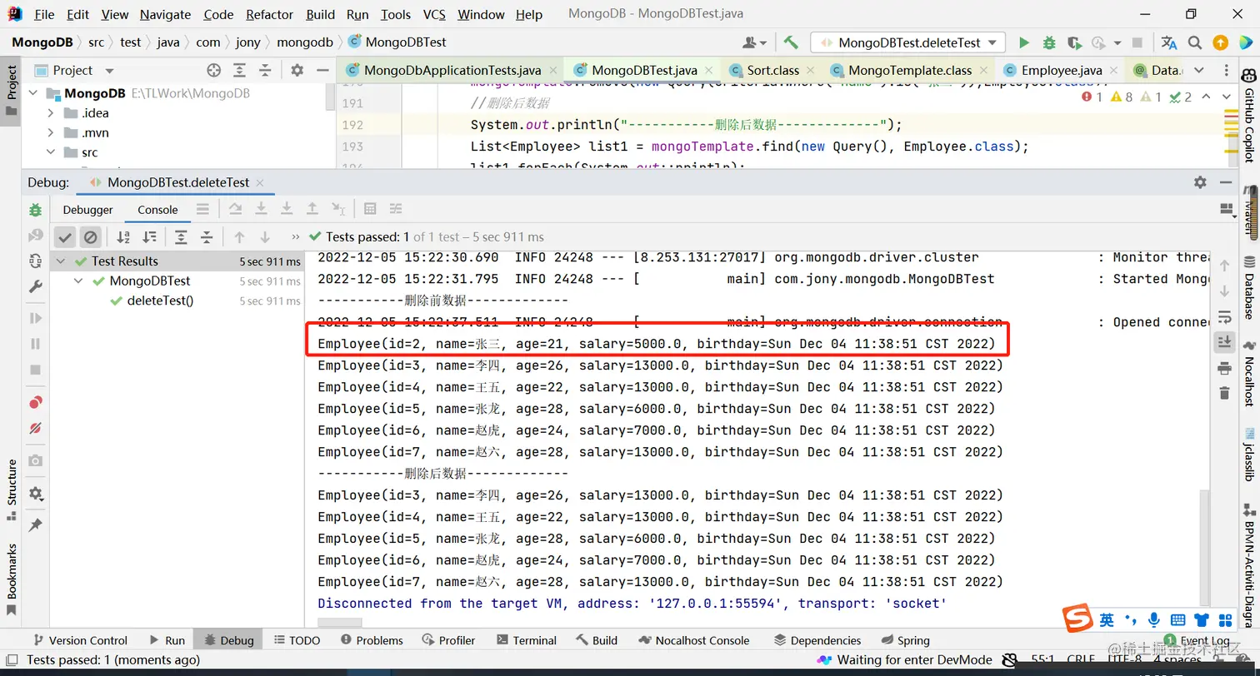Sort test results by duration
The width and height of the screenshot is (1260, 676).
(x=149, y=237)
